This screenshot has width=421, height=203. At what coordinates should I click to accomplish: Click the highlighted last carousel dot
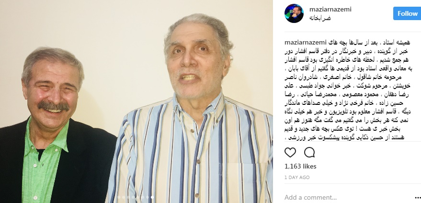point(152,197)
